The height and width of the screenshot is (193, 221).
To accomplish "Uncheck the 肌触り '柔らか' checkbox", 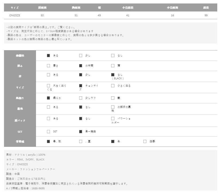I will coord(49,98).
